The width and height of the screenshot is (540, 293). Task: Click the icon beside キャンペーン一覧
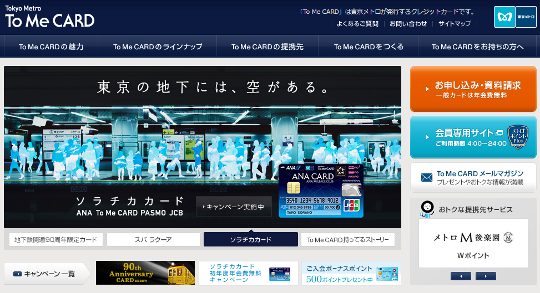pyautogui.click(x=17, y=274)
